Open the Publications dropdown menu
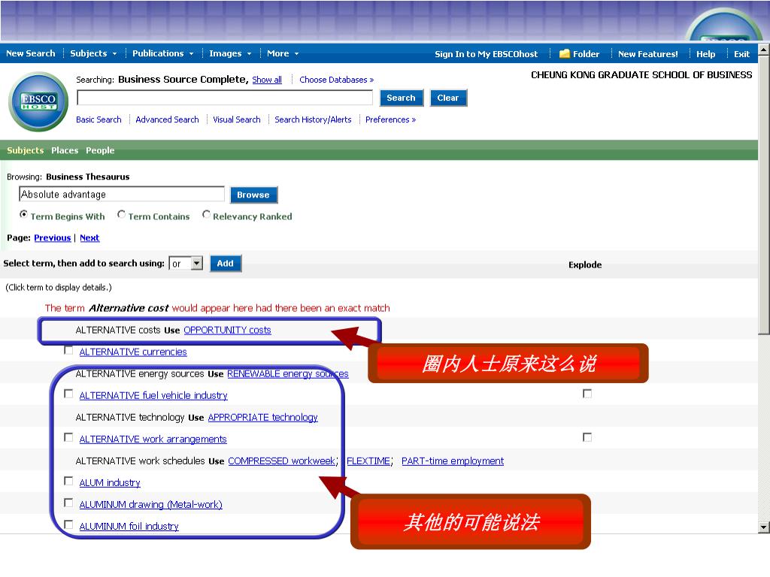This screenshot has height=577, width=770. click(x=163, y=53)
